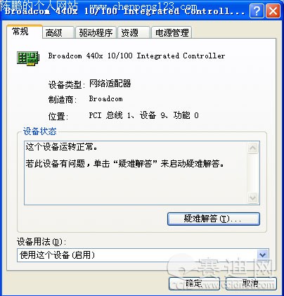Click the device status scroll up arrow
This screenshot has height=296, width=284.
(x=253, y=148)
